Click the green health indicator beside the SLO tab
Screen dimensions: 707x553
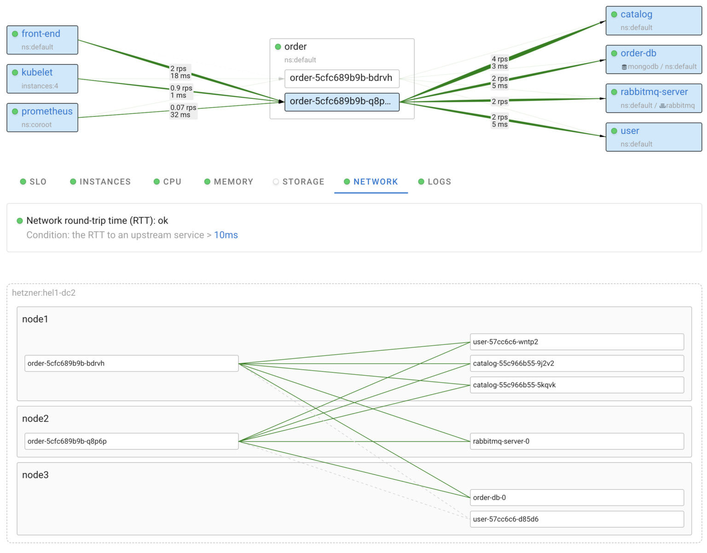(x=23, y=181)
